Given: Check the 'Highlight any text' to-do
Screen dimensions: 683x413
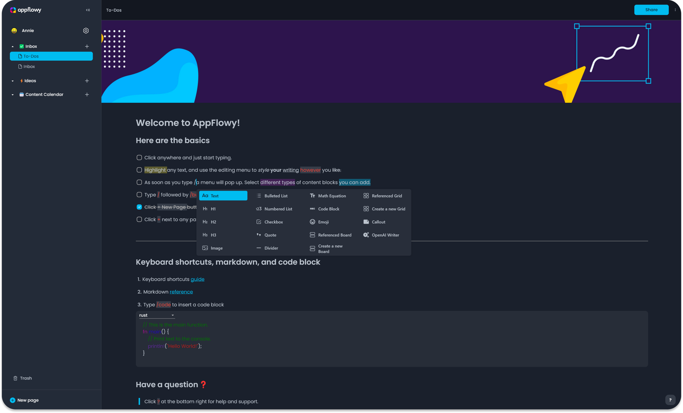Looking at the screenshot, I should (x=139, y=170).
